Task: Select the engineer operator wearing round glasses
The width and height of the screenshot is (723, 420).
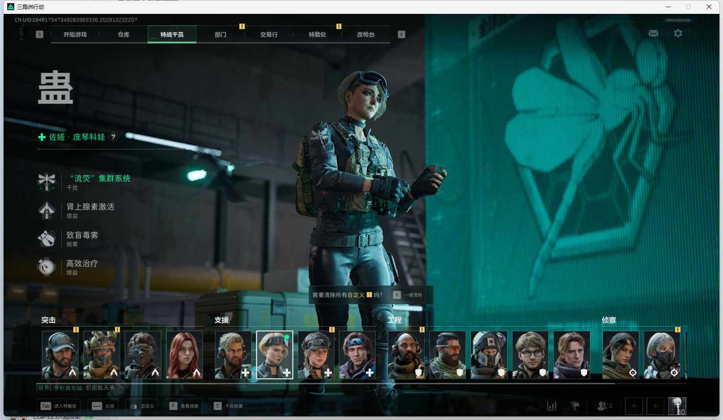Action: tap(531, 355)
